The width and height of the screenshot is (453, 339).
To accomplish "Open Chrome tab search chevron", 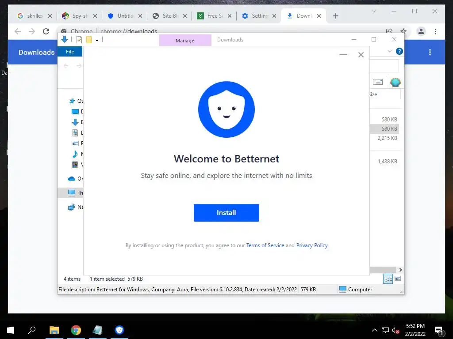I will pyautogui.click(x=373, y=11).
